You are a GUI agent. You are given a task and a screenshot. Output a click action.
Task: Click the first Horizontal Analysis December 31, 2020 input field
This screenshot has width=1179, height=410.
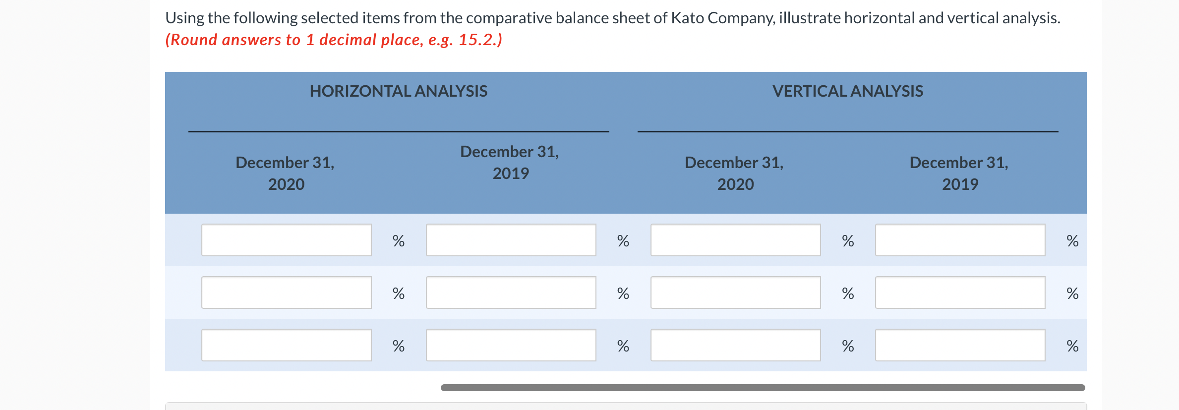[x=286, y=240]
